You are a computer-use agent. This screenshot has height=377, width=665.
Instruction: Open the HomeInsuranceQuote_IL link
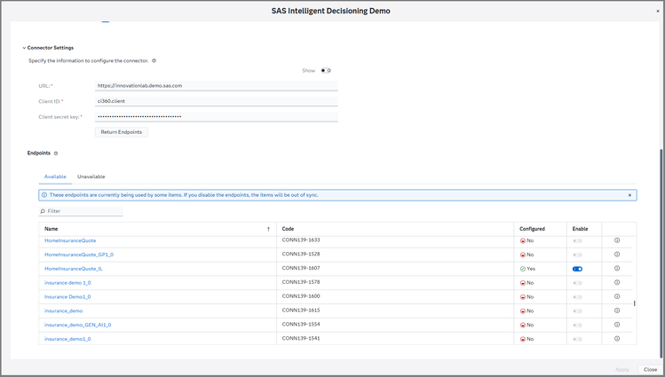point(74,269)
